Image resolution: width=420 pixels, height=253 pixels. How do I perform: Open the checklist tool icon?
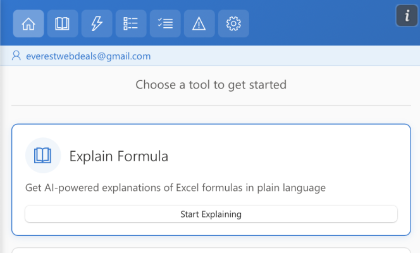[165, 24]
